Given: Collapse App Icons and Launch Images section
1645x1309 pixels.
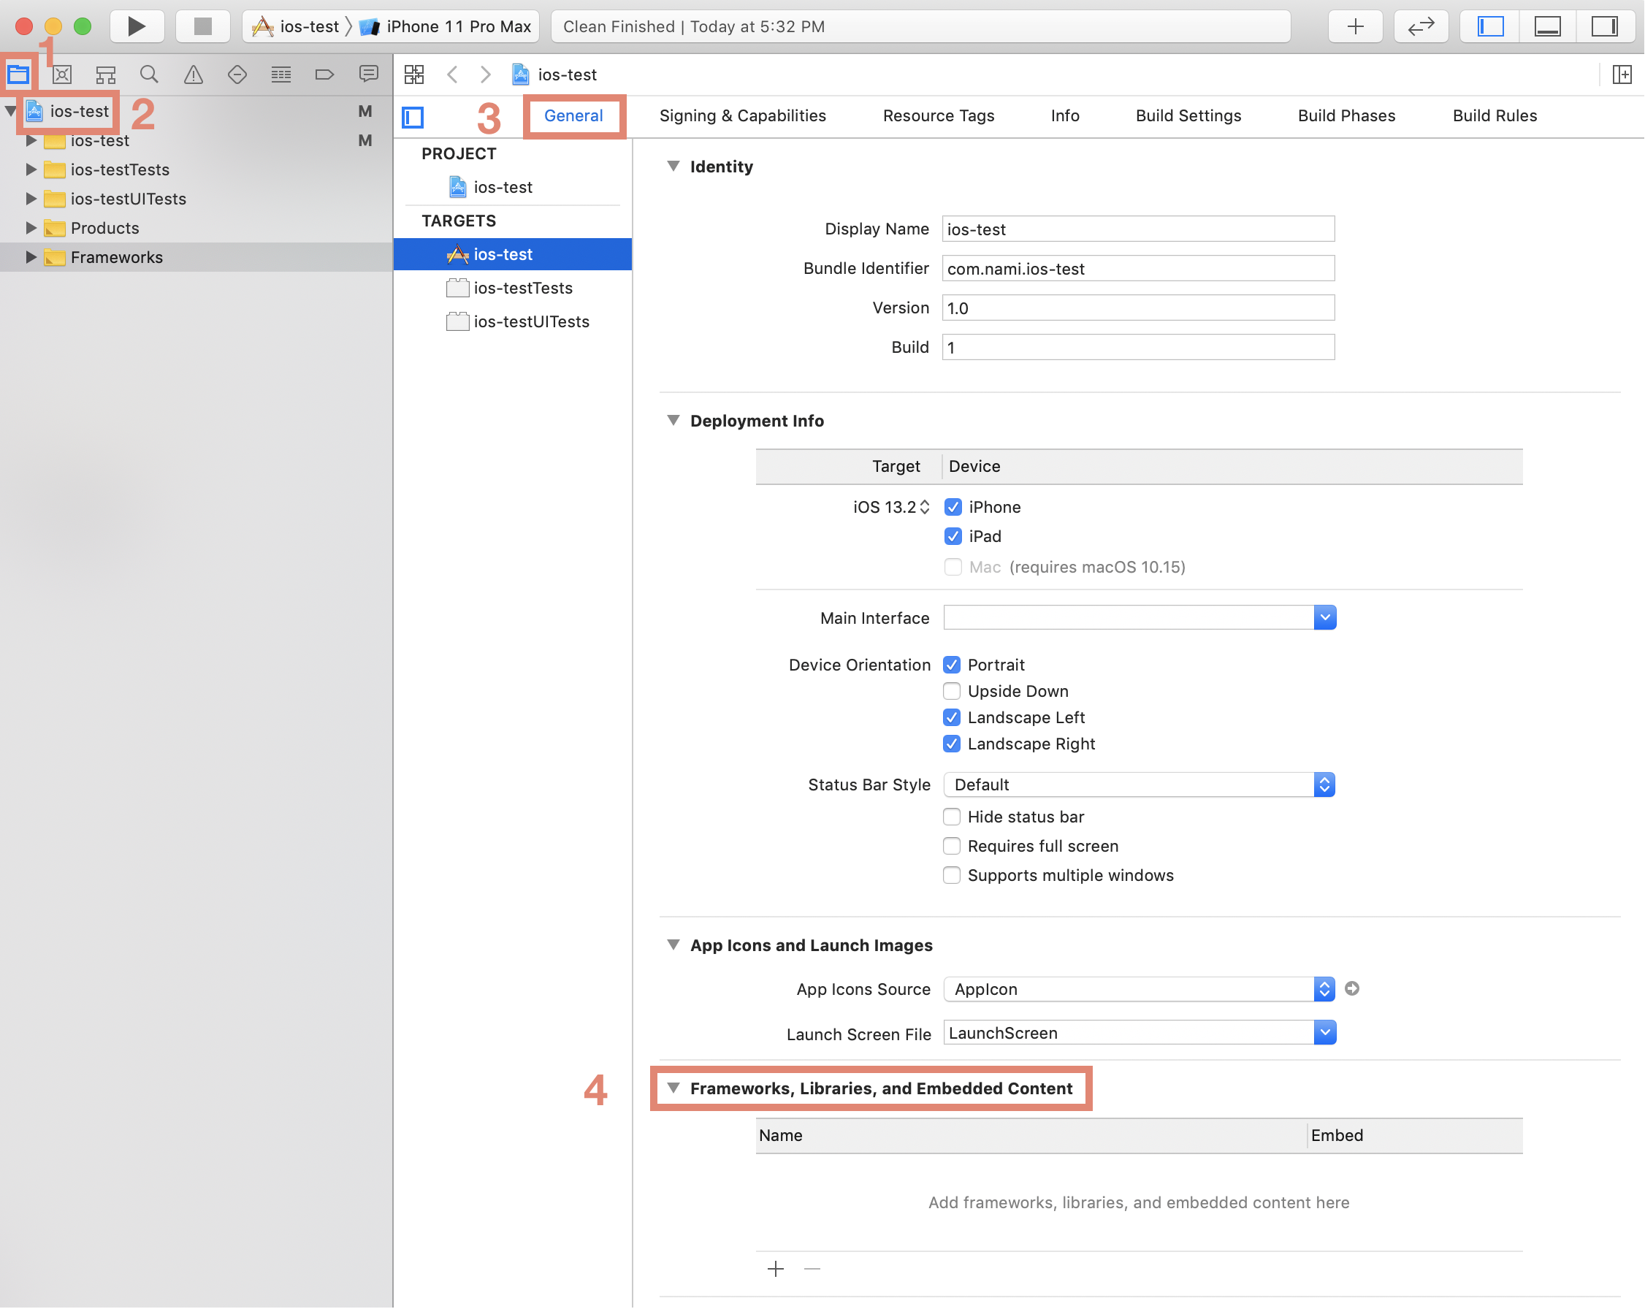Looking at the screenshot, I should click(x=673, y=945).
